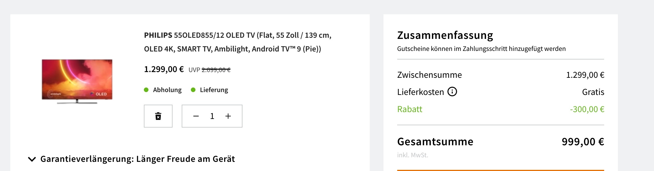This screenshot has height=171, width=654.
Task: Click the crossed-out UVP price
Action: pyautogui.click(x=216, y=70)
